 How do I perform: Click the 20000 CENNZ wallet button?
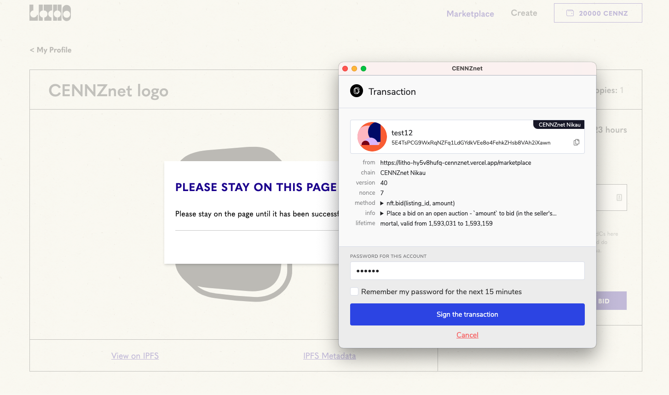[598, 13]
